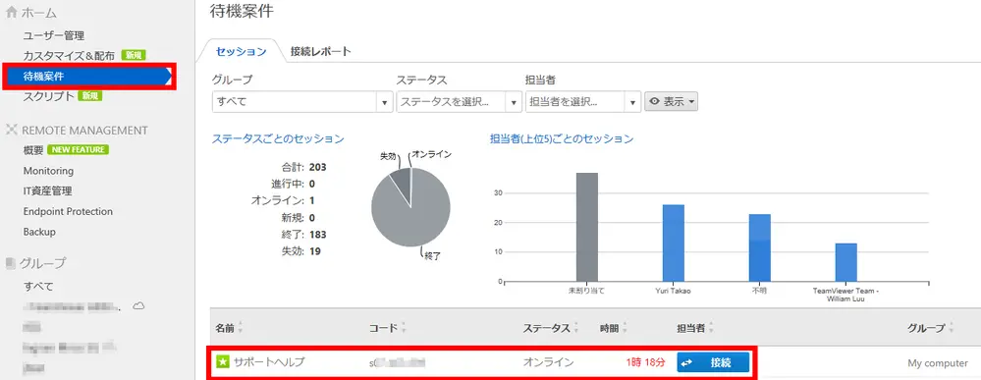Open ホーム in the sidebar
Image resolution: width=981 pixels, height=380 pixels.
(x=39, y=13)
